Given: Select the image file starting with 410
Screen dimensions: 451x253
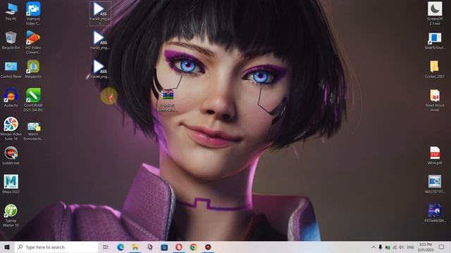Looking at the screenshot, I should tap(435, 213).
